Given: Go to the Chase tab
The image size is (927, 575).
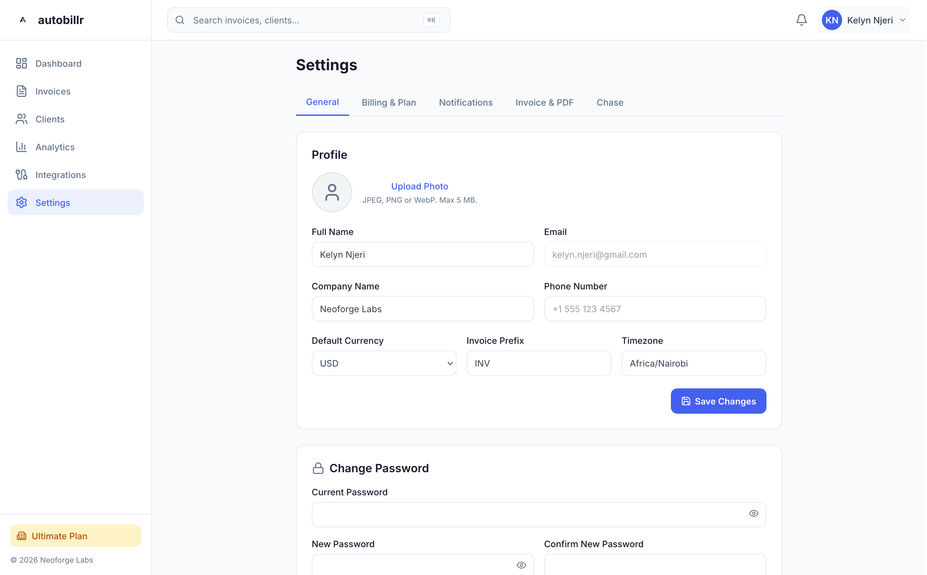Looking at the screenshot, I should pyautogui.click(x=609, y=103).
